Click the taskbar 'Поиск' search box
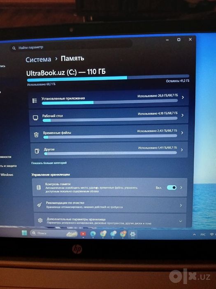216x289 pixels. pyautogui.click(x=53, y=234)
